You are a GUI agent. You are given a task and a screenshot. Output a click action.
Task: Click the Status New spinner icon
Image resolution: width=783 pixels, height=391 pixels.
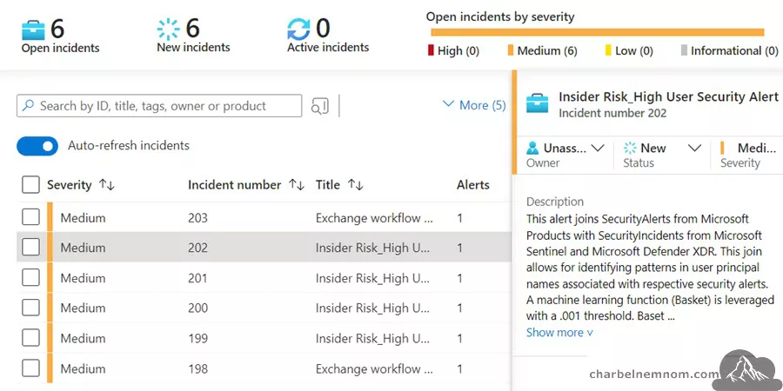click(x=630, y=148)
